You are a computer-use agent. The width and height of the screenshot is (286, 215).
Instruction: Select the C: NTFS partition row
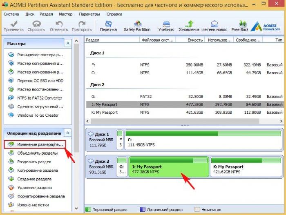[185, 73]
